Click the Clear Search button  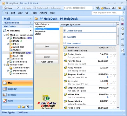(x=47, y=62)
